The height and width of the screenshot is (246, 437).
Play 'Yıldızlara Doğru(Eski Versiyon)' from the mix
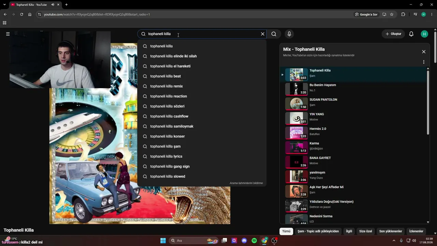(353, 206)
